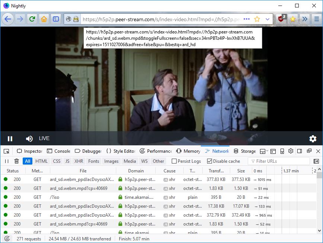Activate the element picker tool
The width and height of the screenshot is (323, 243).
click(x=6, y=151)
